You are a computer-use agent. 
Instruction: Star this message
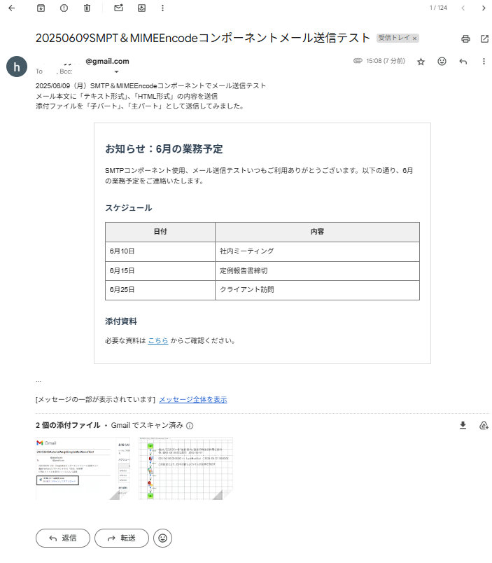point(421,62)
